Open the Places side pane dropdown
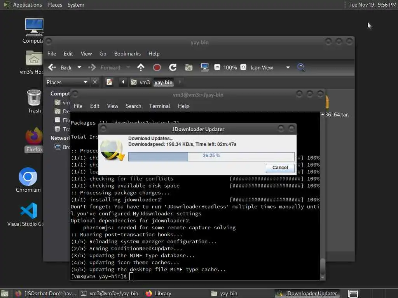This screenshot has width=398, height=298. [x=67, y=82]
